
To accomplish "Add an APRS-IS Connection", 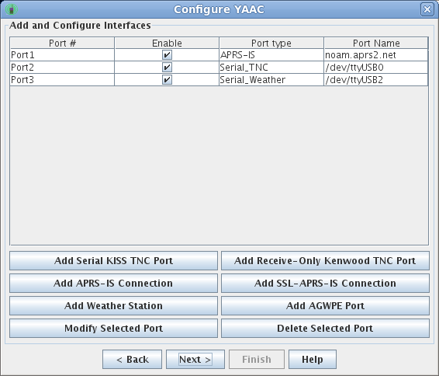I will click(113, 284).
